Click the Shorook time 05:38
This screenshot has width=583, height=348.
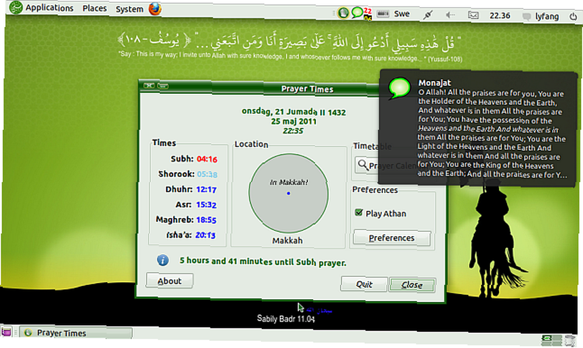pos(207,174)
